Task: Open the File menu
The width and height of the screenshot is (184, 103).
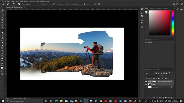Action: point(5,1)
